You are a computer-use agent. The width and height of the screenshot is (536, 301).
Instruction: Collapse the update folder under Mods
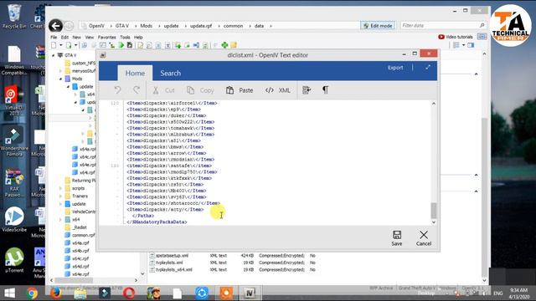point(69,86)
